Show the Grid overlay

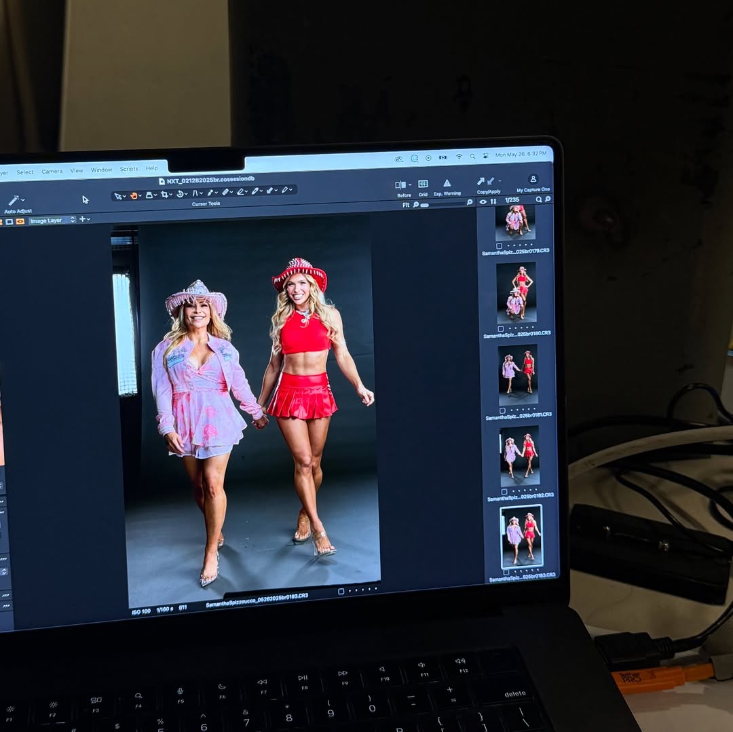tap(423, 185)
